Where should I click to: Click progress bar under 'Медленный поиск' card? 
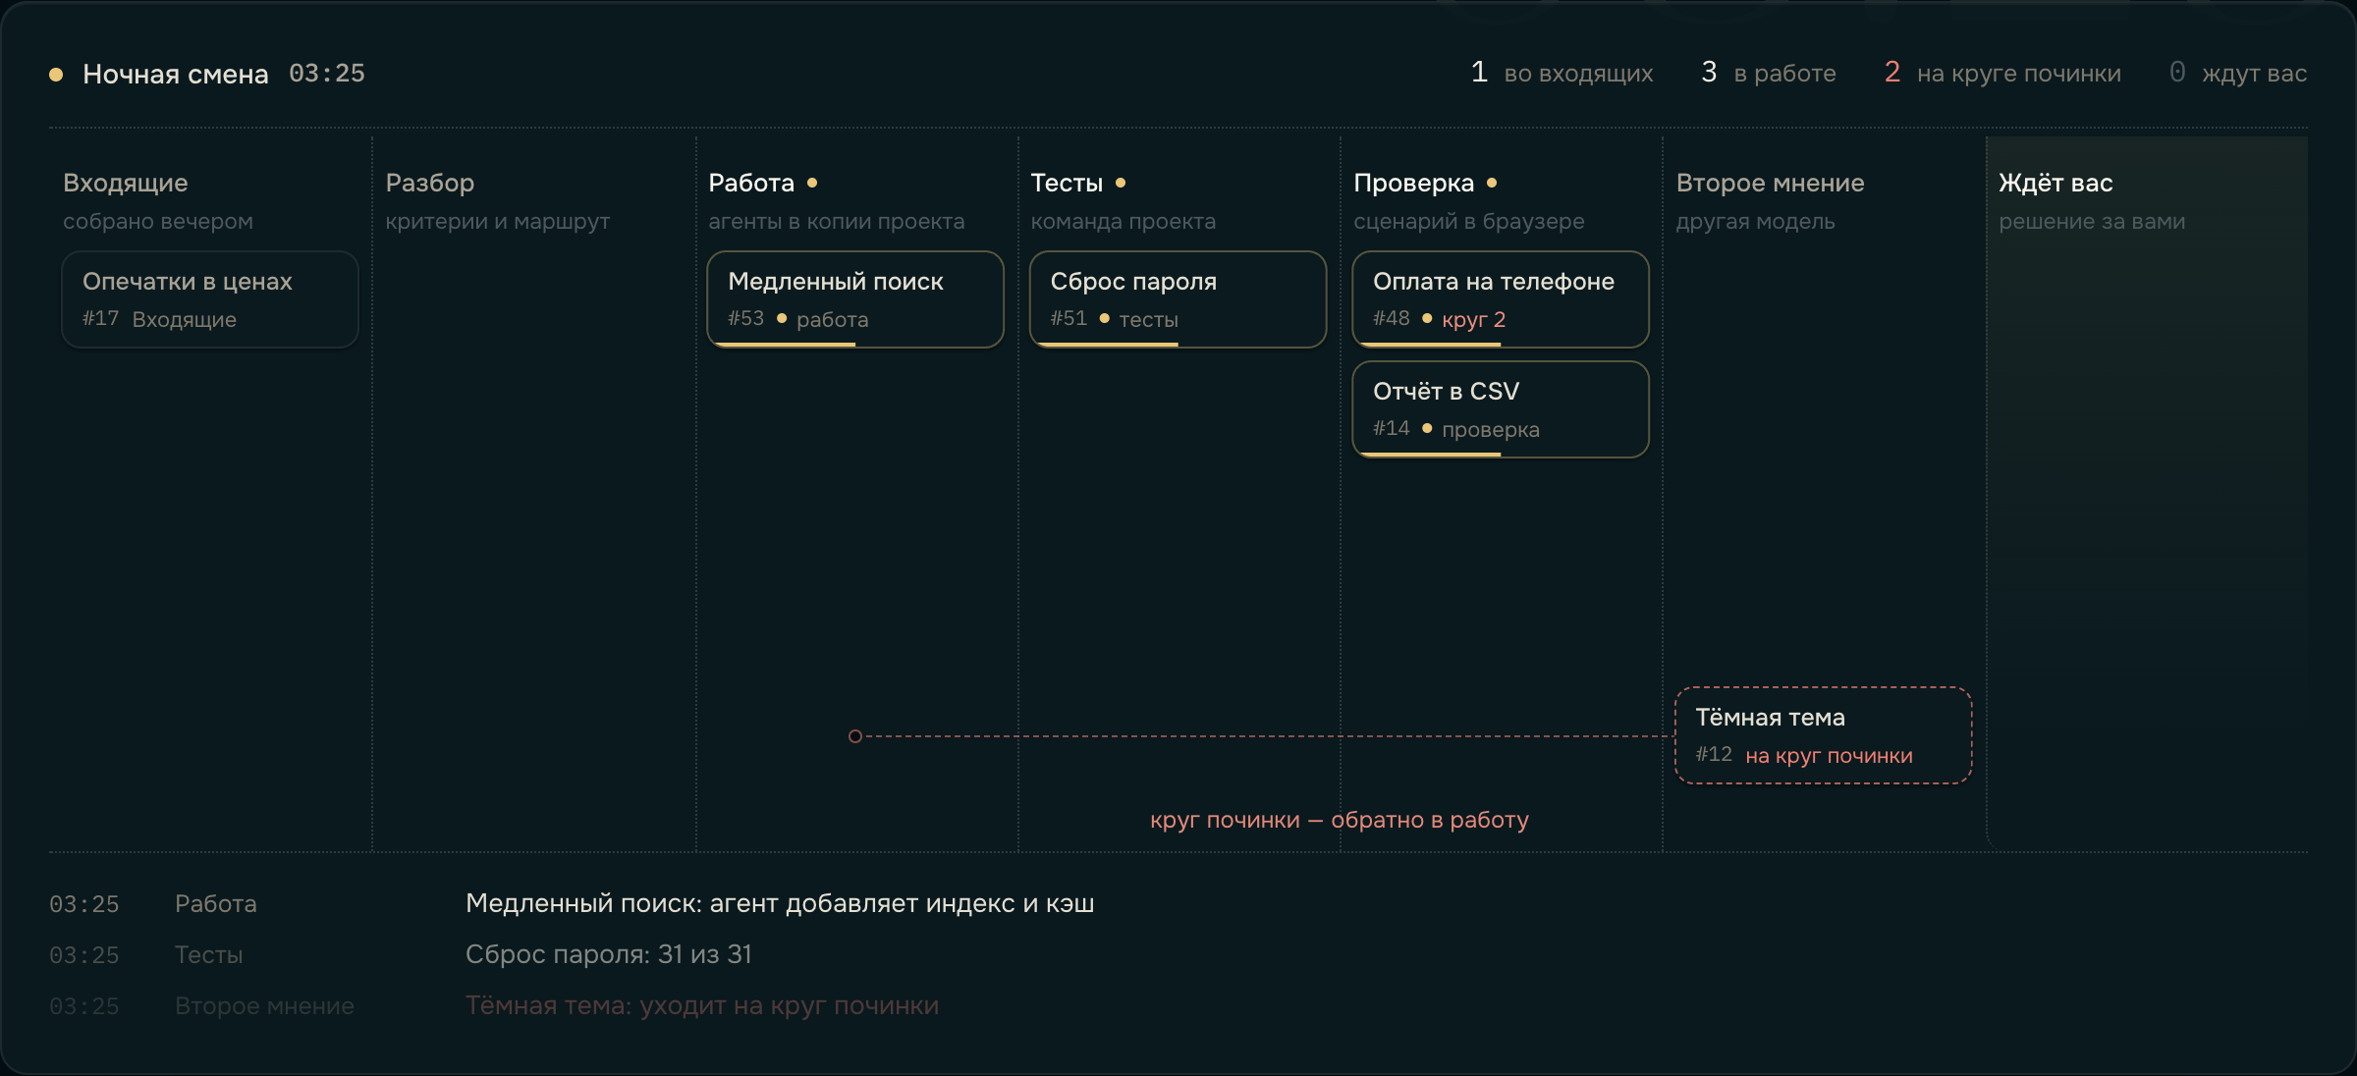tap(785, 345)
